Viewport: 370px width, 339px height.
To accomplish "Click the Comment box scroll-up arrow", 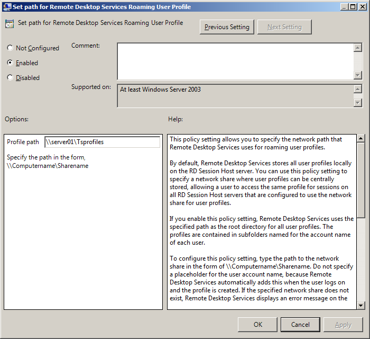I will point(358,48).
